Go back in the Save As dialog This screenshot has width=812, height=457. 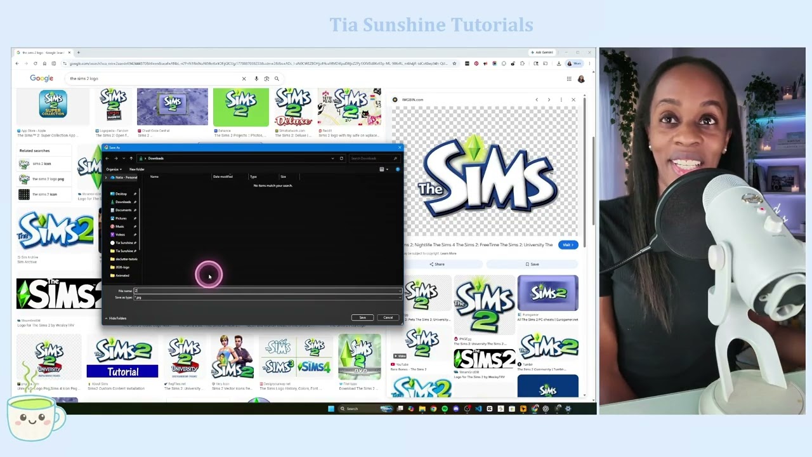(107, 158)
